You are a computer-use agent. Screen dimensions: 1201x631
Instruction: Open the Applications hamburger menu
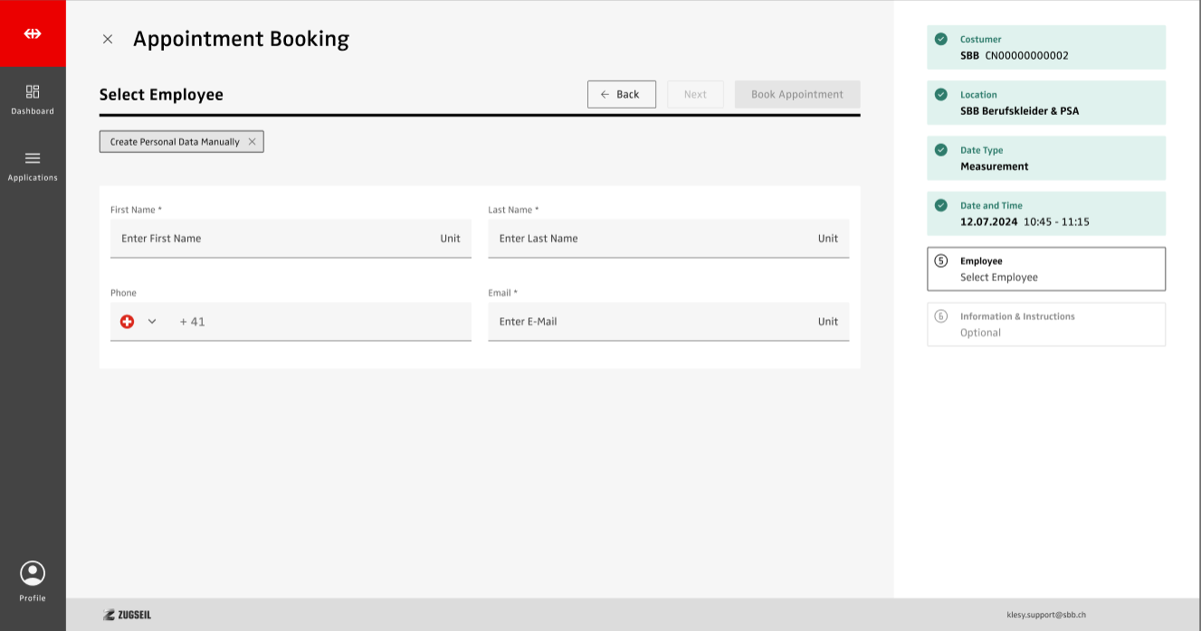tap(33, 158)
